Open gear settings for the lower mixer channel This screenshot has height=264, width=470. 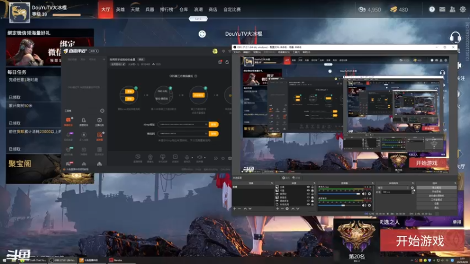tap(370, 205)
